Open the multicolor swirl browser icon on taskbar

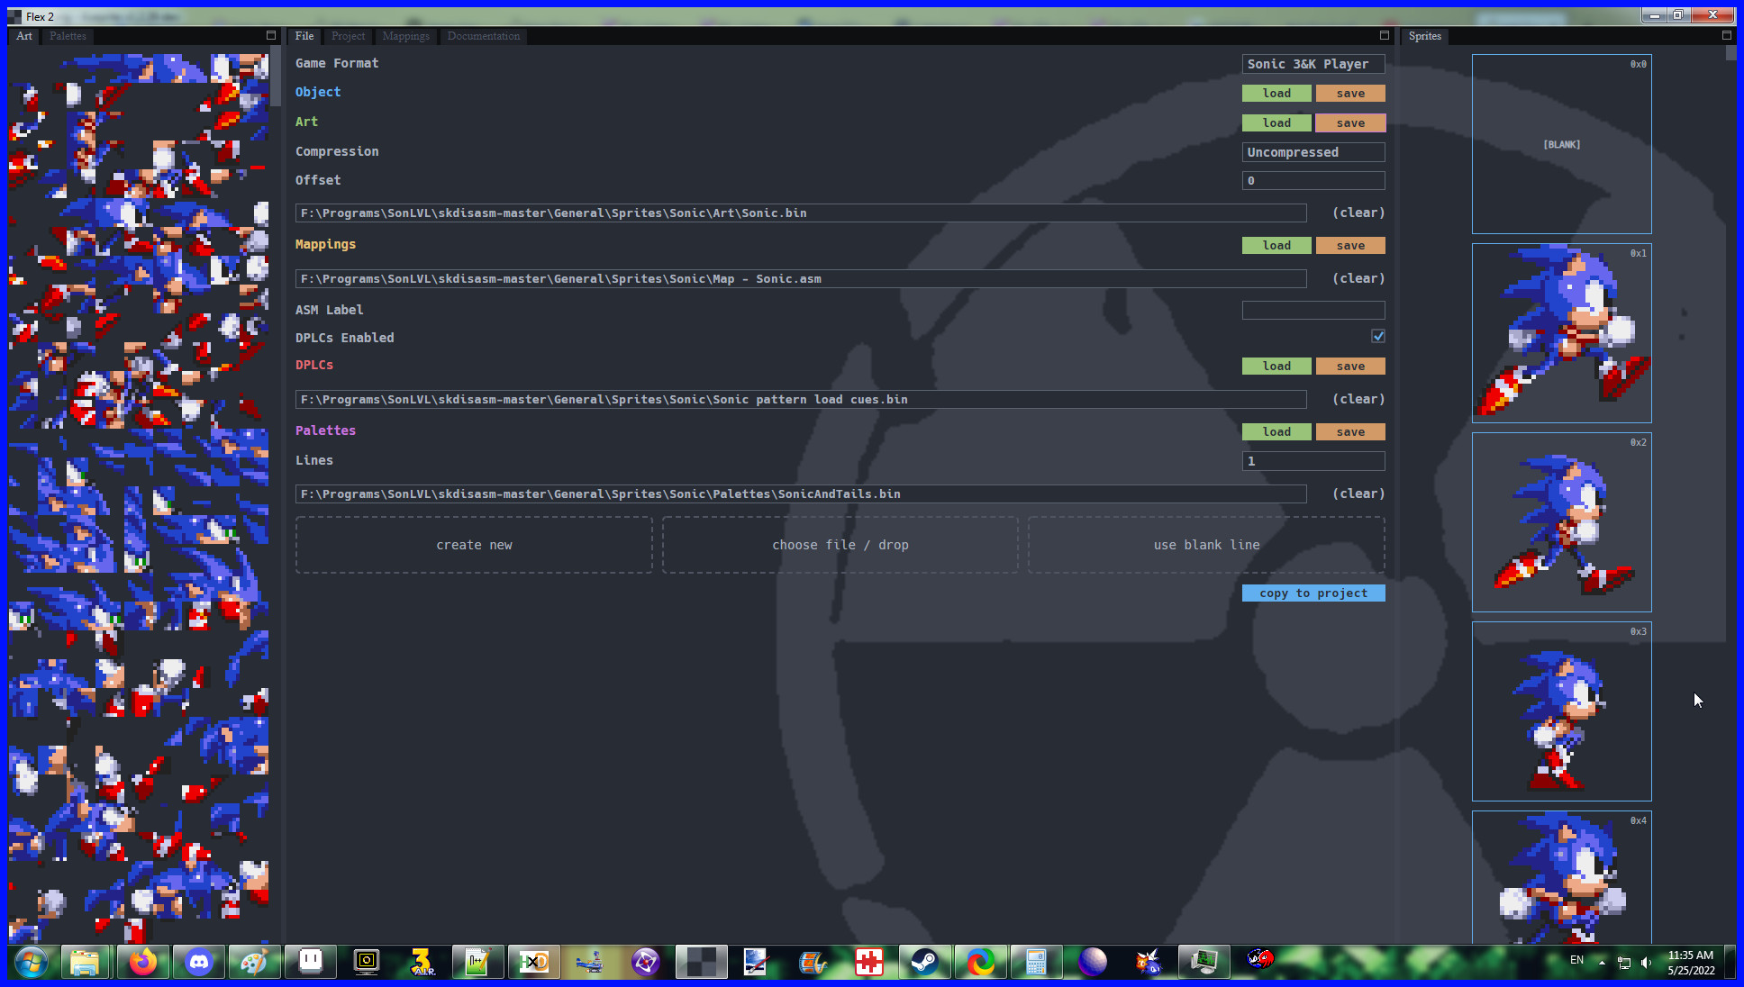coord(980,962)
